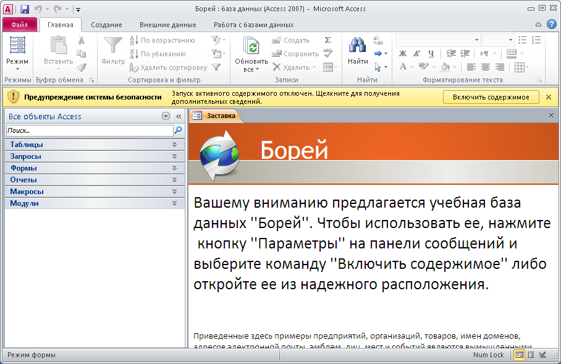Expand the Формы group
Screen dimensions: 561x364
point(95,168)
